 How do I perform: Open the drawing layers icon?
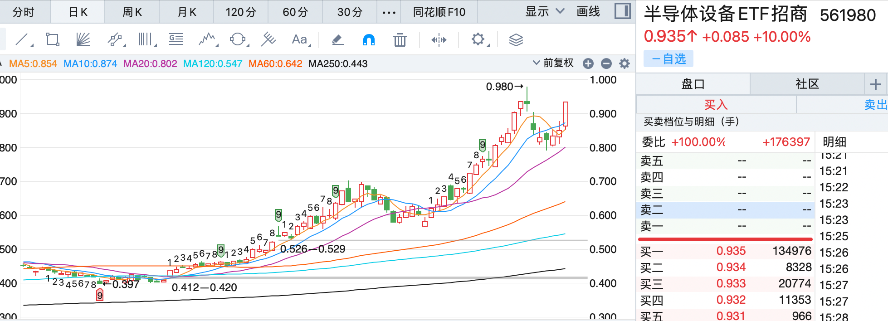[516, 40]
